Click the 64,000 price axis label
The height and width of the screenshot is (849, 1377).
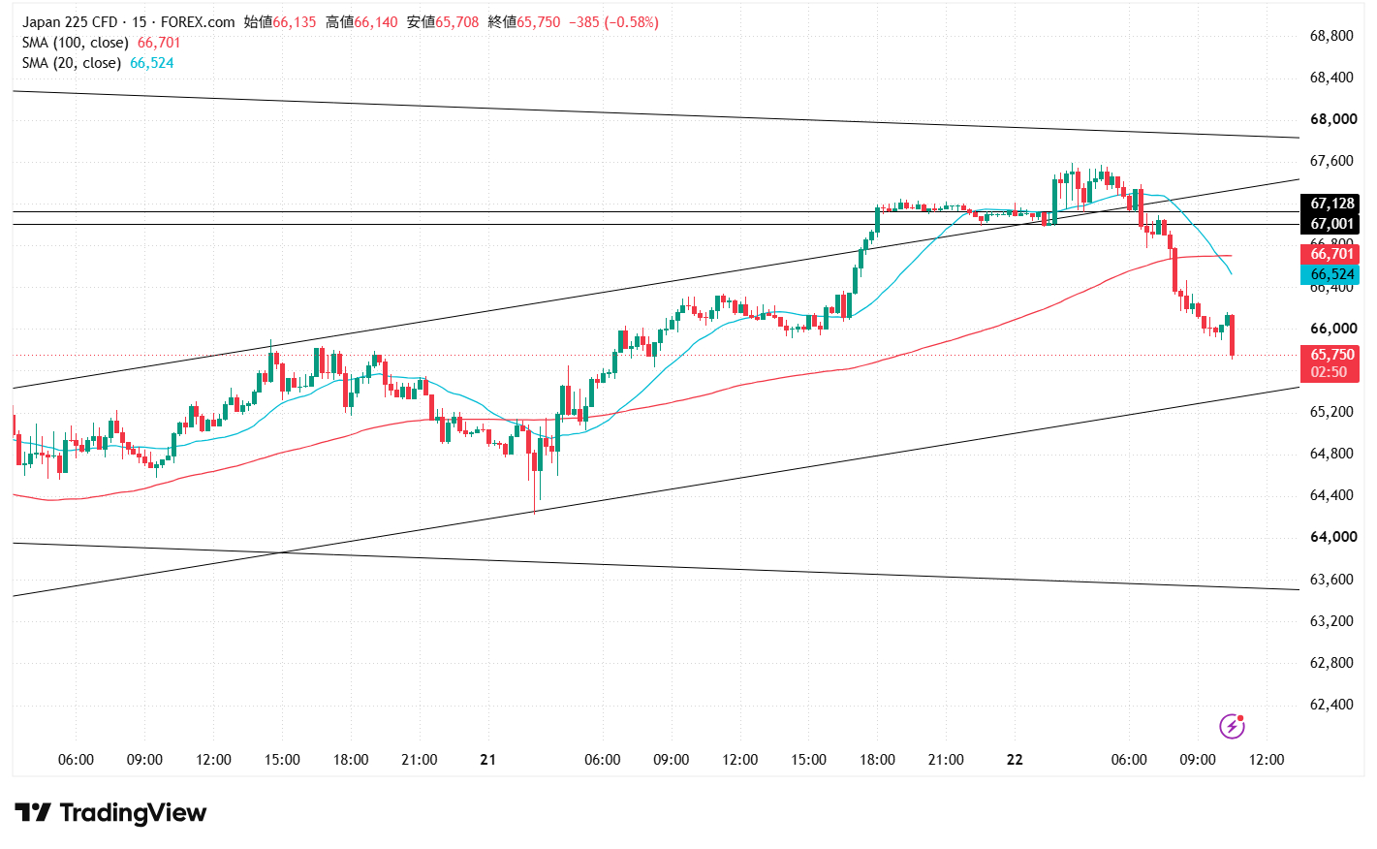click(1333, 537)
